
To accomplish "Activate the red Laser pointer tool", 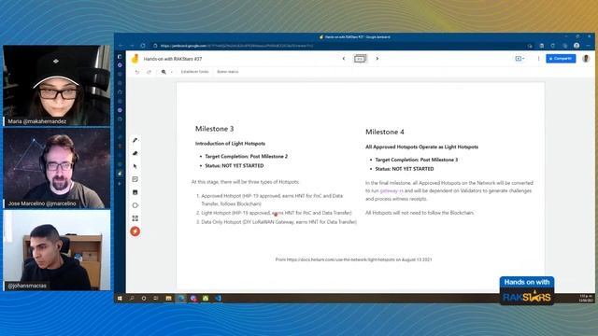I will coord(135,231).
